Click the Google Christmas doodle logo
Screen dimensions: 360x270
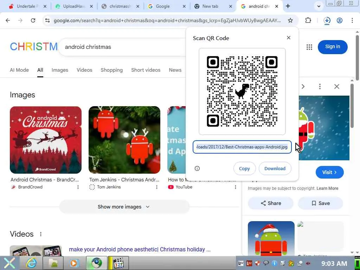point(34,47)
